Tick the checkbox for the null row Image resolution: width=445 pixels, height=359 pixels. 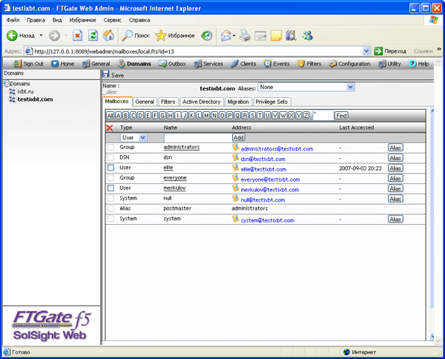coord(111,198)
